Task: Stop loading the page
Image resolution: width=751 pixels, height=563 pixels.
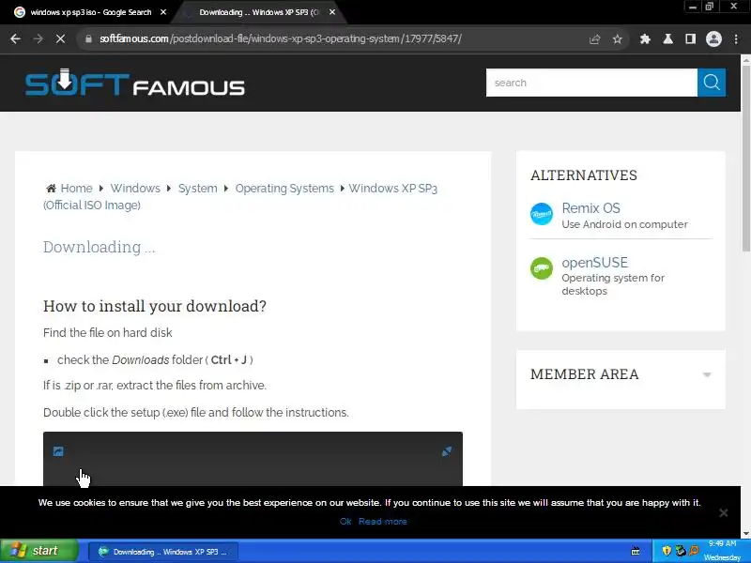Action: [x=60, y=38]
